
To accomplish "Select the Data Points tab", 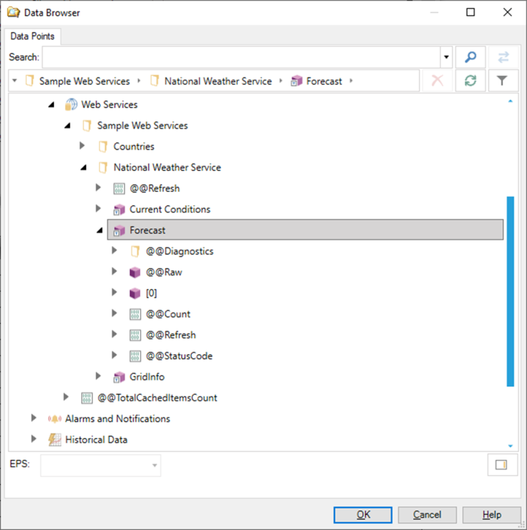I will 32,36.
